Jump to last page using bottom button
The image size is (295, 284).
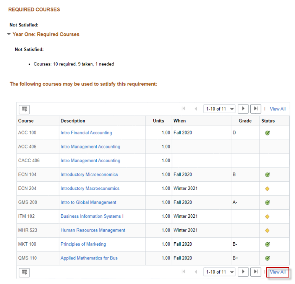tap(256, 272)
